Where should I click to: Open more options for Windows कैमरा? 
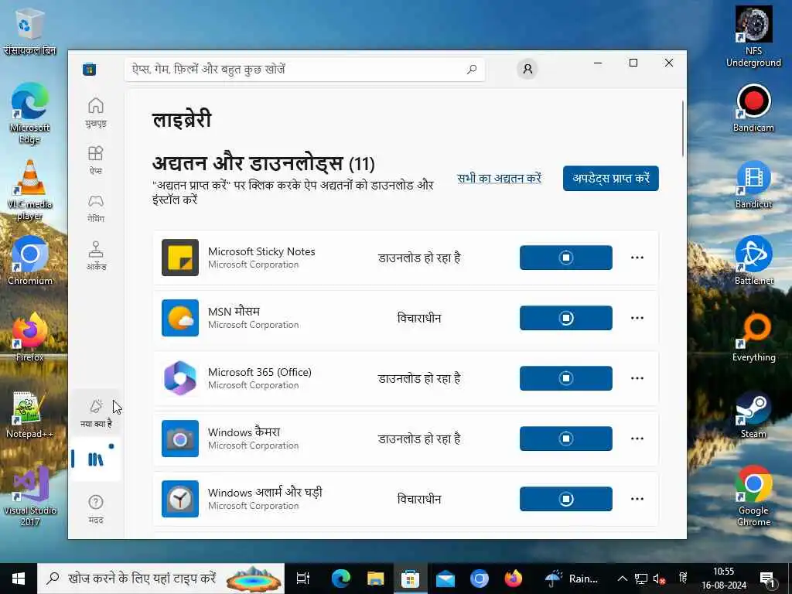637,439
